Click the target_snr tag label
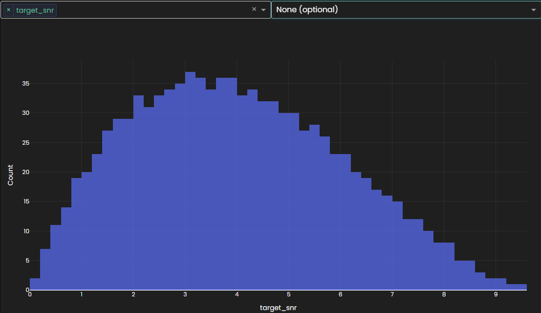Image resolution: width=541 pixels, height=313 pixels. point(35,10)
